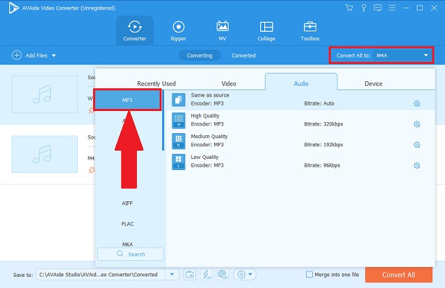Image resolution: width=445 pixels, height=288 pixels.
Task: Click second audio file thumbnail
Action: click(x=44, y=154)
